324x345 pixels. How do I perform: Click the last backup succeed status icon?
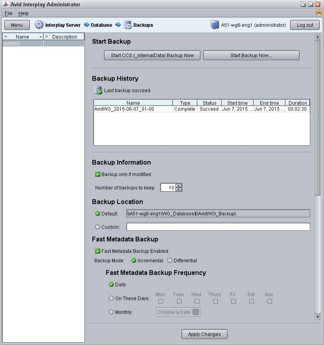[98, 90]
